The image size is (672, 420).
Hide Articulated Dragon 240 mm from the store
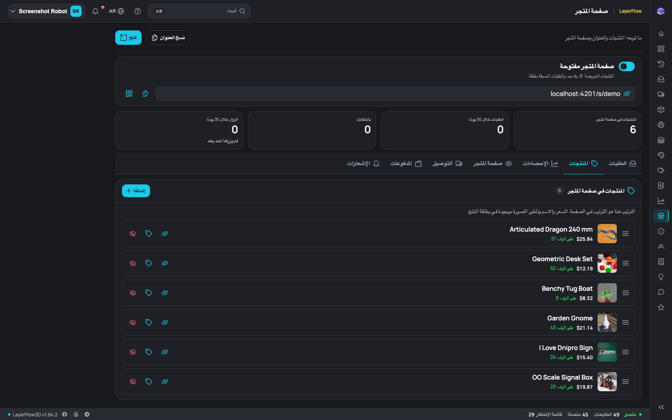pyautogui.click(x=133, y=234)
